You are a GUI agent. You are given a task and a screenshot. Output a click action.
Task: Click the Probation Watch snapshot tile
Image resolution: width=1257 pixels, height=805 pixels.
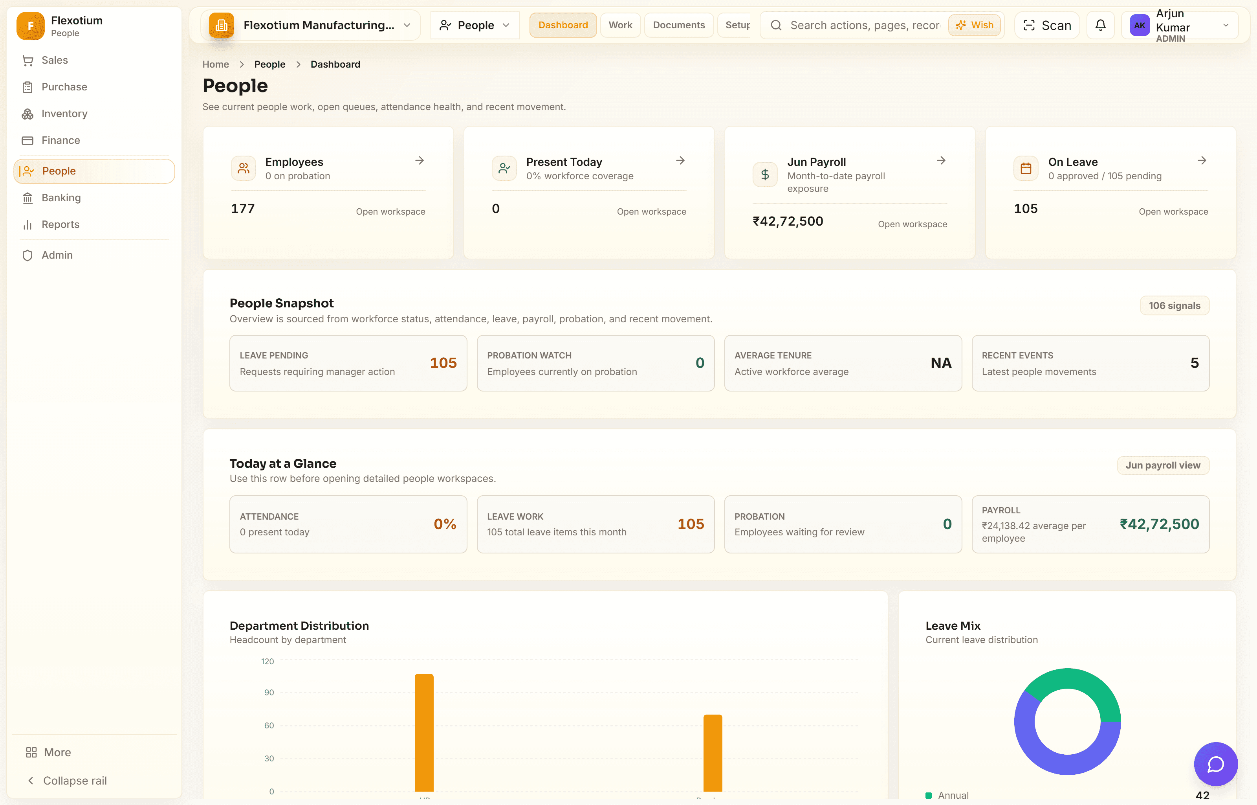[596, 363]
